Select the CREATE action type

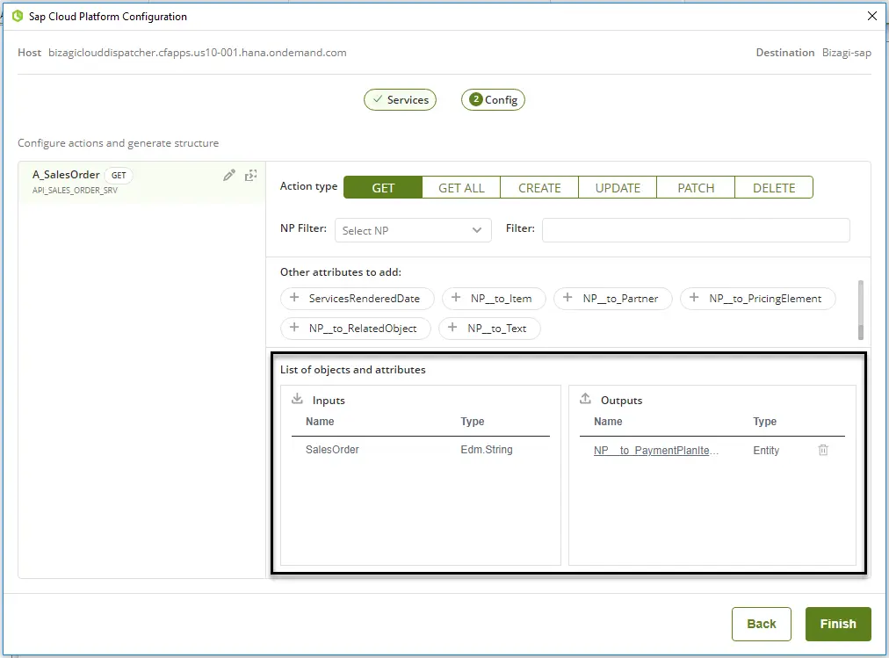(x=539, y=188)
